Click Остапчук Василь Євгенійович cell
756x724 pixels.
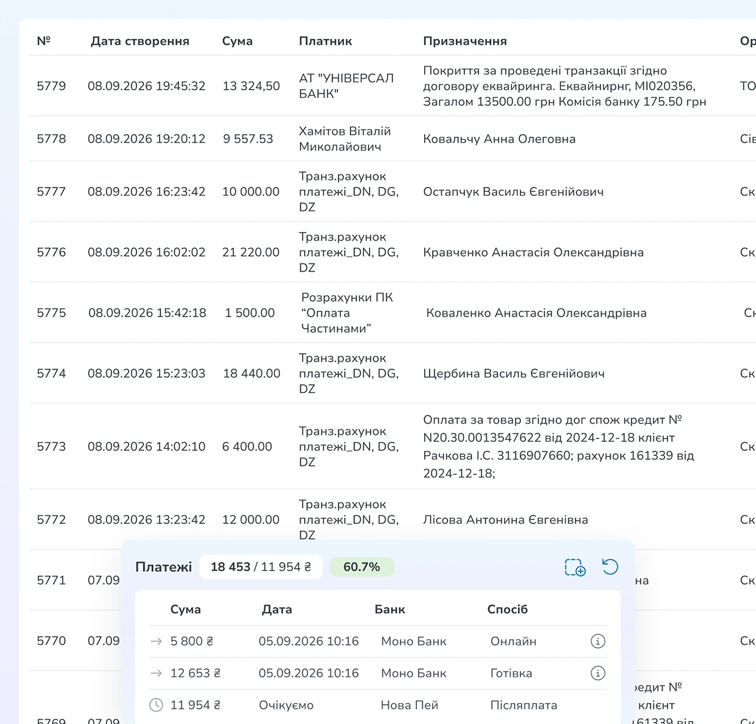513,192
